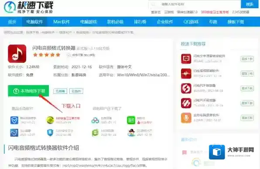
Task: Click the search input field
Action: [195, 4]
